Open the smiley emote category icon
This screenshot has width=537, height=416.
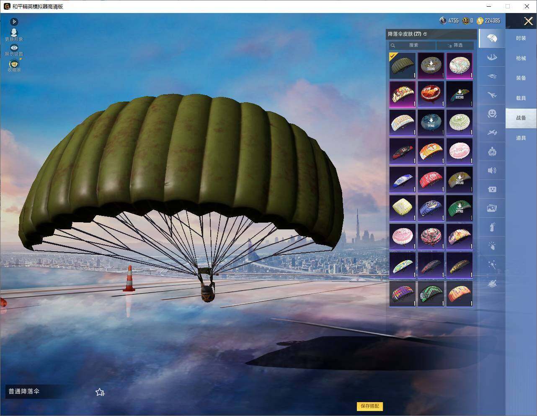pos(492,114)
